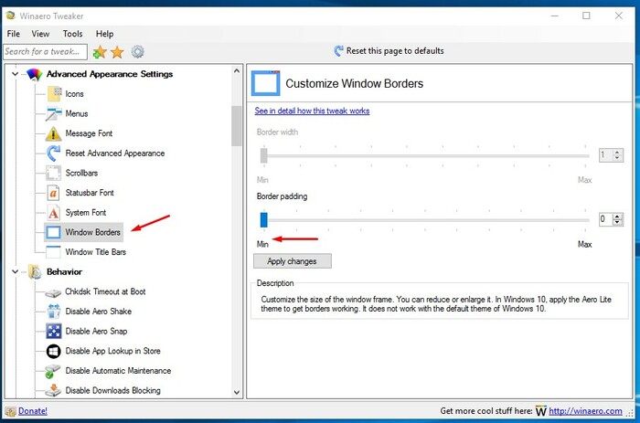Click the Window Title Bars icon

tap(53, 252)
